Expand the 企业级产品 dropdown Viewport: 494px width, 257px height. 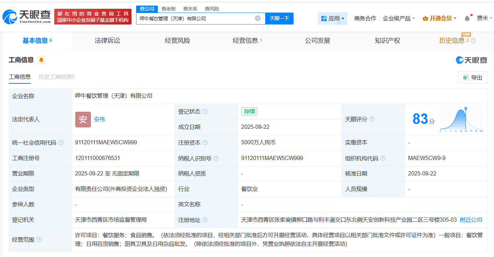(x=400, y=18)
